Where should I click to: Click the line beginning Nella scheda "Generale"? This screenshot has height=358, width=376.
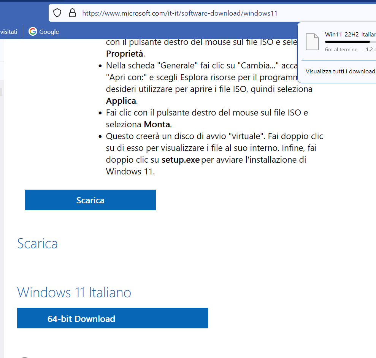click(201, 65)
